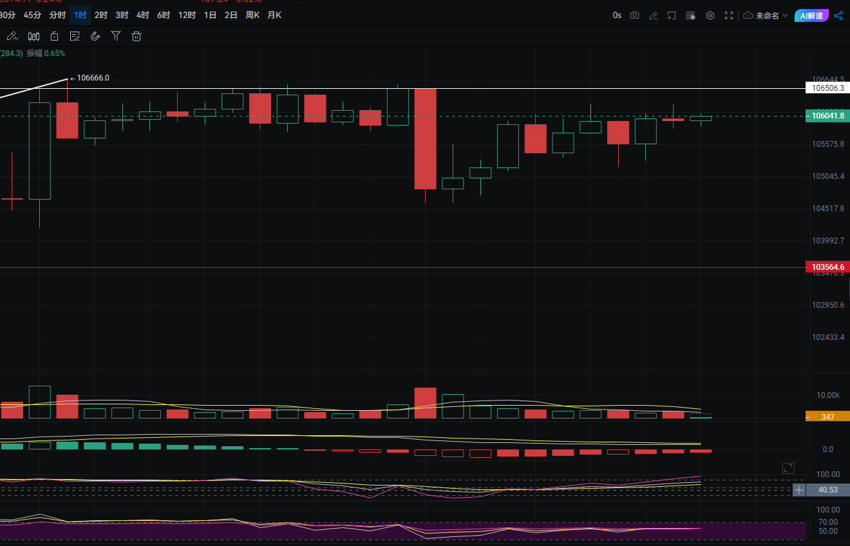Open the funnel filter icon
Image resolution: width=850 pixels, height=546 pixels.
tap(116, 37)
